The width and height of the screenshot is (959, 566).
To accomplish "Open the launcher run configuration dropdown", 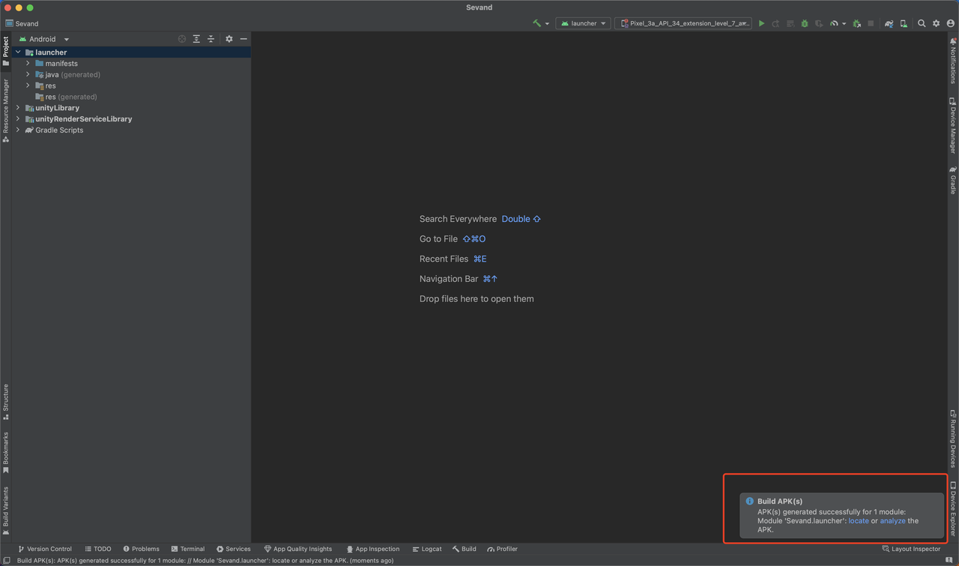I will point(584,23).
